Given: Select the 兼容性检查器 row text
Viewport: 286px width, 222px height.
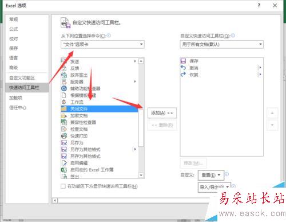Looking at the screenshot, I should tap(83, 122).
